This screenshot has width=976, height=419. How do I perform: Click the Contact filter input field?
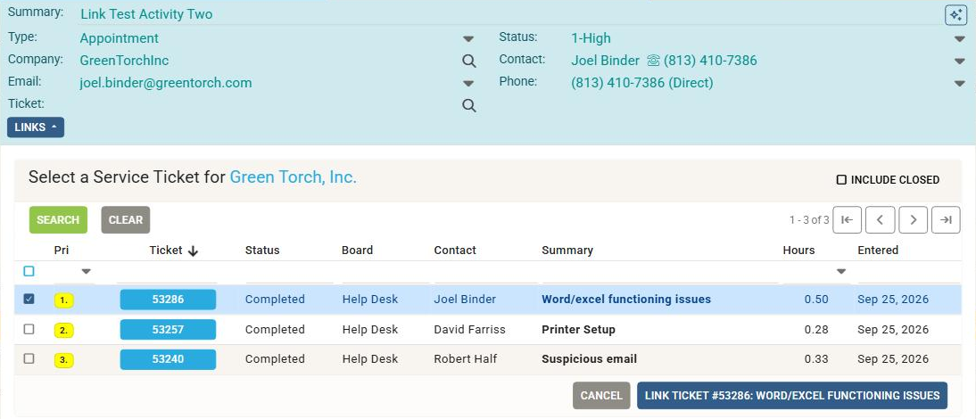coord(485,273)
